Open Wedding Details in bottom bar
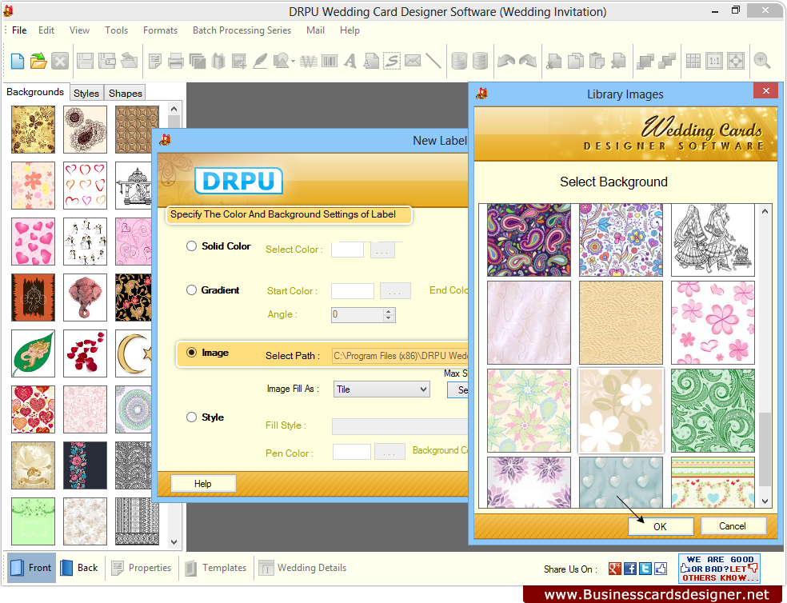The width and height of the screenshot is (787, 603). pyautogui.click(x=302, y=568)
